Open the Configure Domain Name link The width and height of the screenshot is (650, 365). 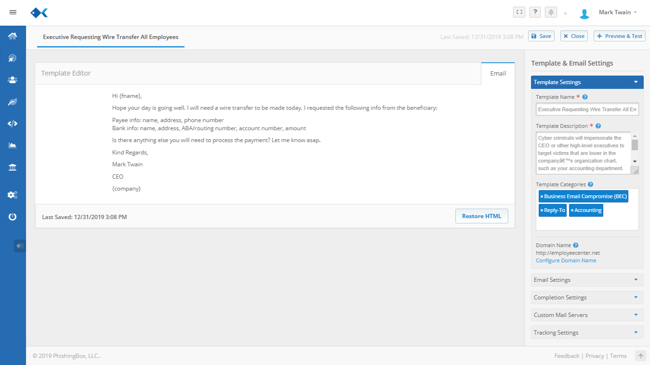pyautogui.click(x=566, y=260)
